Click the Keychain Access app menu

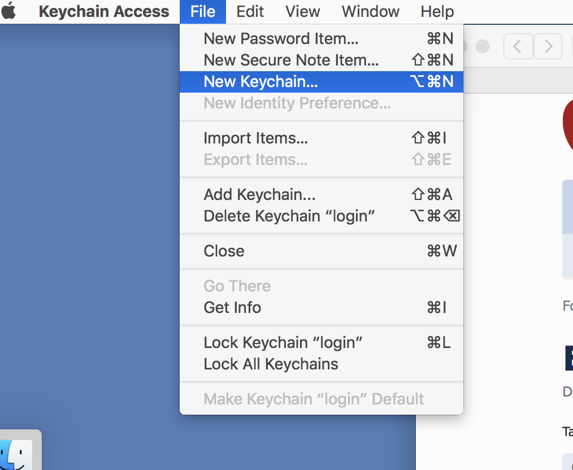pos(104,12)
